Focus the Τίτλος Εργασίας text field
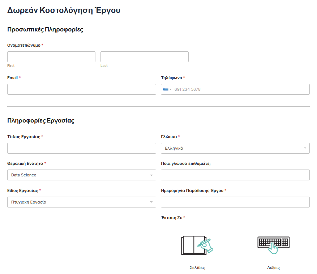Image resolution: width=317 pixels, height=274 pixels. (x=82, y=148)
